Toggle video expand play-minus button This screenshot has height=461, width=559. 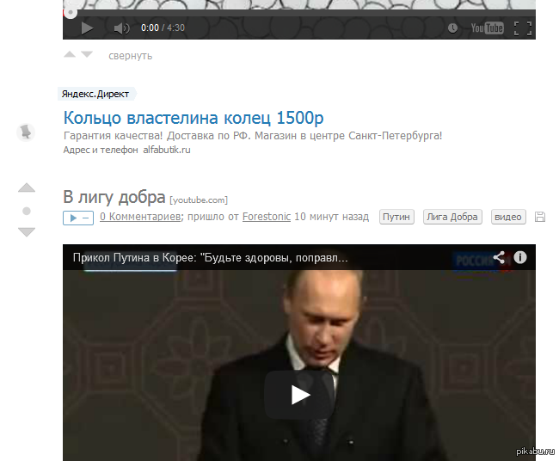pyautogui.click(x=78, y=218)
